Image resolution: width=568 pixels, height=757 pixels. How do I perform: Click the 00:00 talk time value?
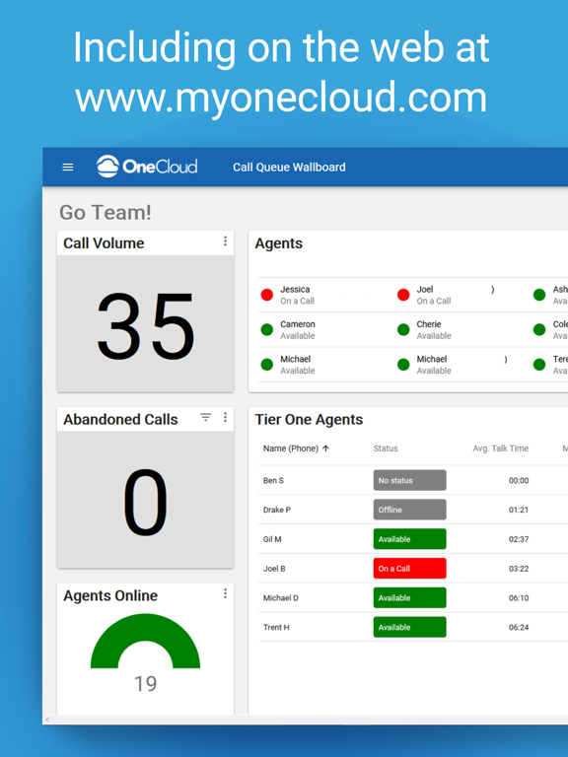pos(519,480)
